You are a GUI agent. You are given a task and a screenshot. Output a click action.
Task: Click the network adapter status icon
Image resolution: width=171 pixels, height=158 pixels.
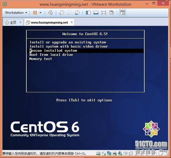(x=109, y=154)
